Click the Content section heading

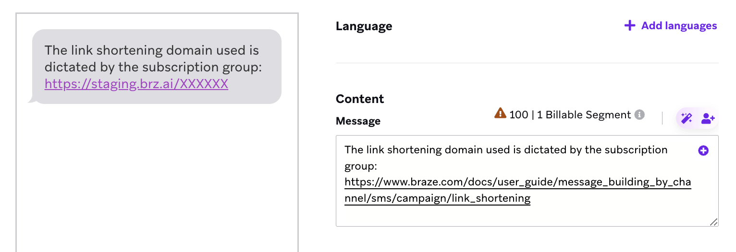(360, 99)
